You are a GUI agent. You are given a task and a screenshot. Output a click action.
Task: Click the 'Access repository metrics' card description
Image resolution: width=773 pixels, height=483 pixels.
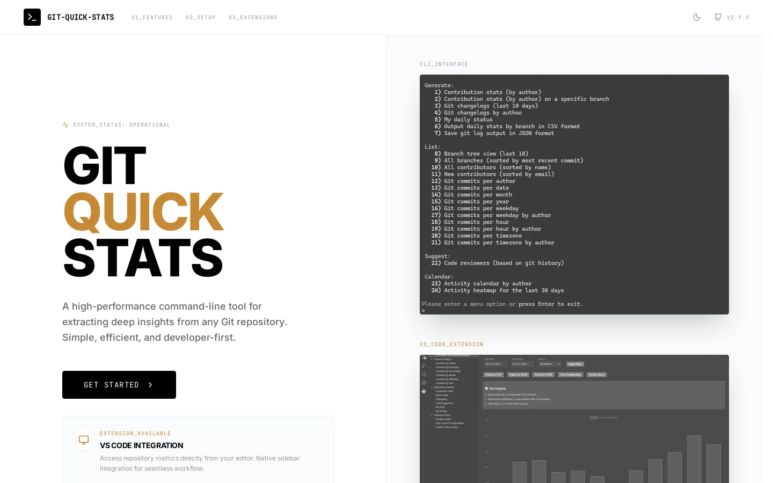[200, 463]
